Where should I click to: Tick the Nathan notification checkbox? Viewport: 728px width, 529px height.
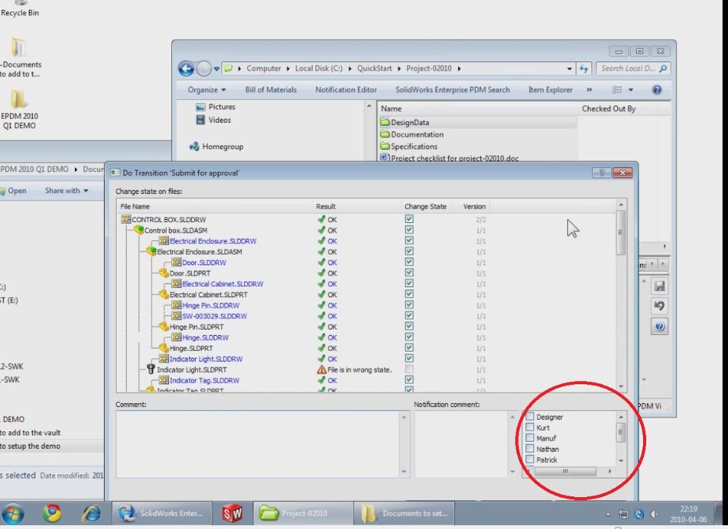click(x=530, y=448)
